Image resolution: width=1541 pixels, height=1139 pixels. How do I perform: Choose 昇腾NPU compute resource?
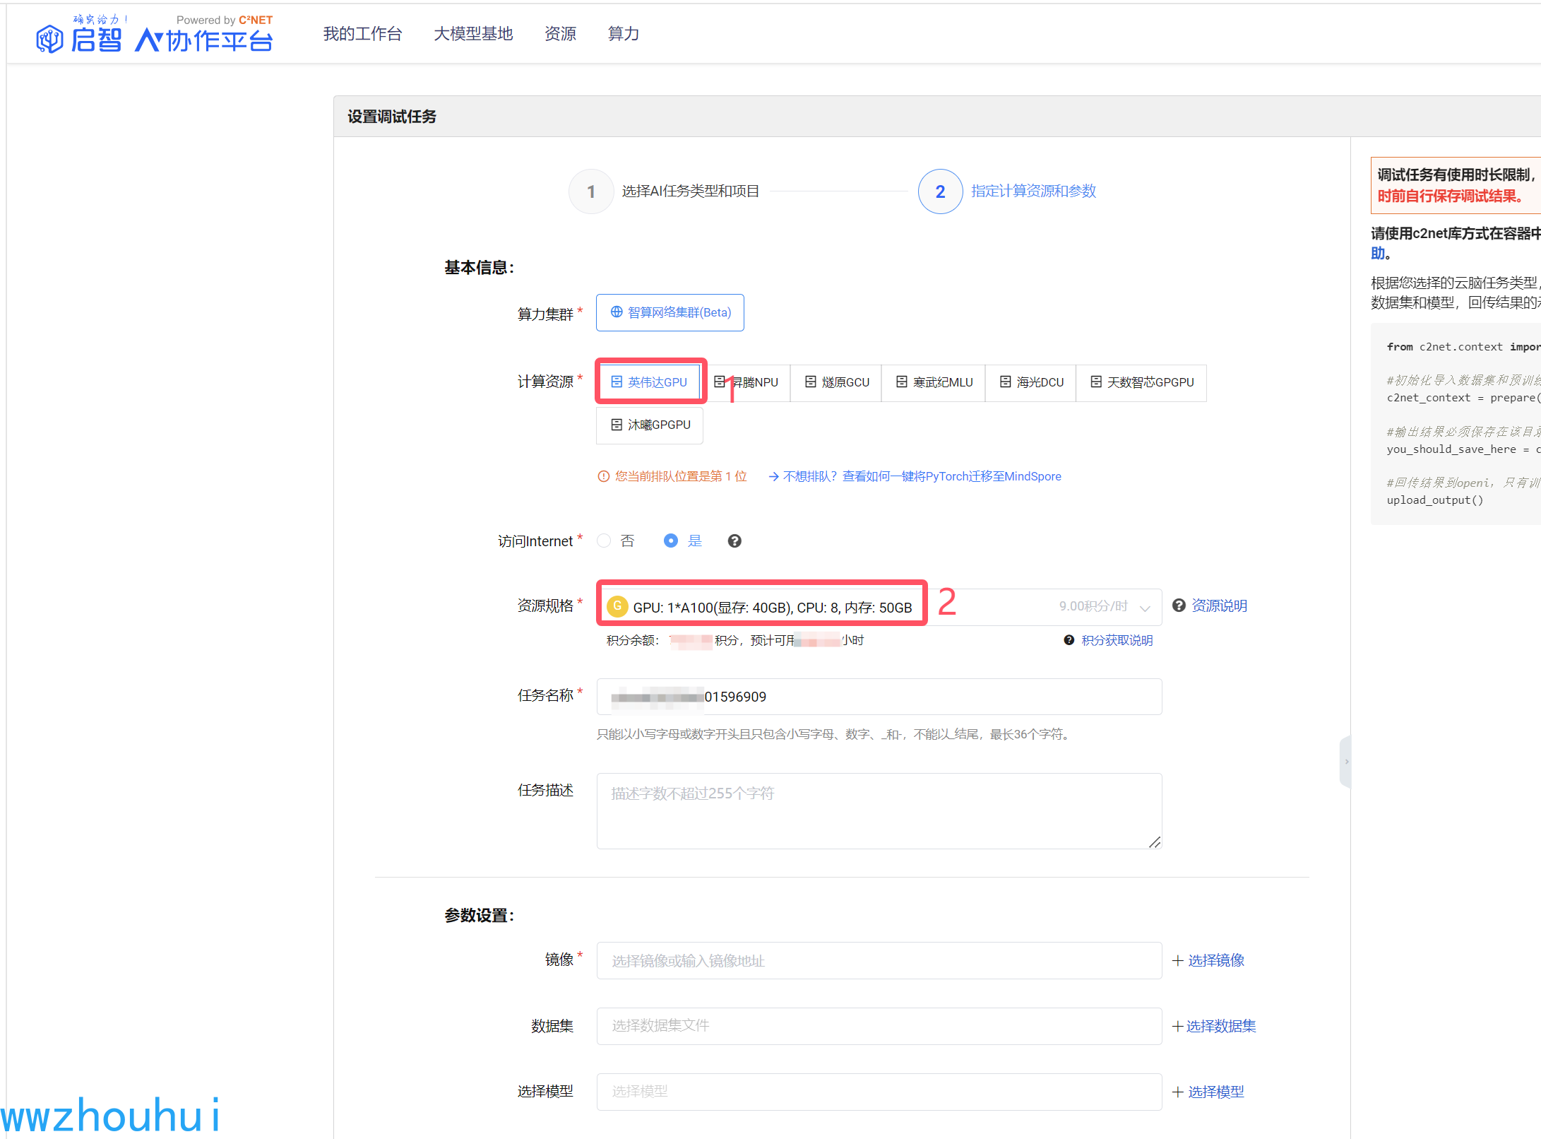click(746, 382)
